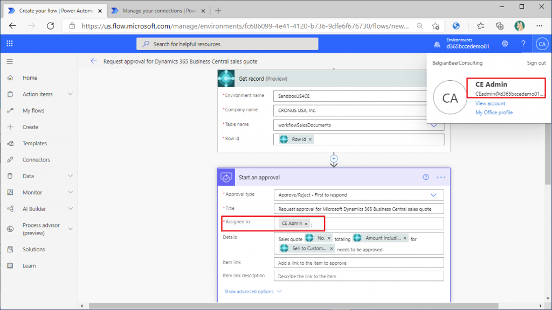The width and height of the screenshot is (552, 310).
Task: Click the browser address bar URL
Action: point(245,26)
